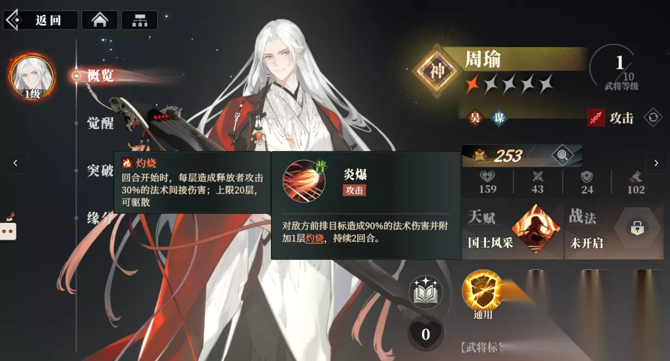Select the 概览 tab
670x361 pixels.
[x=100, y=75]
